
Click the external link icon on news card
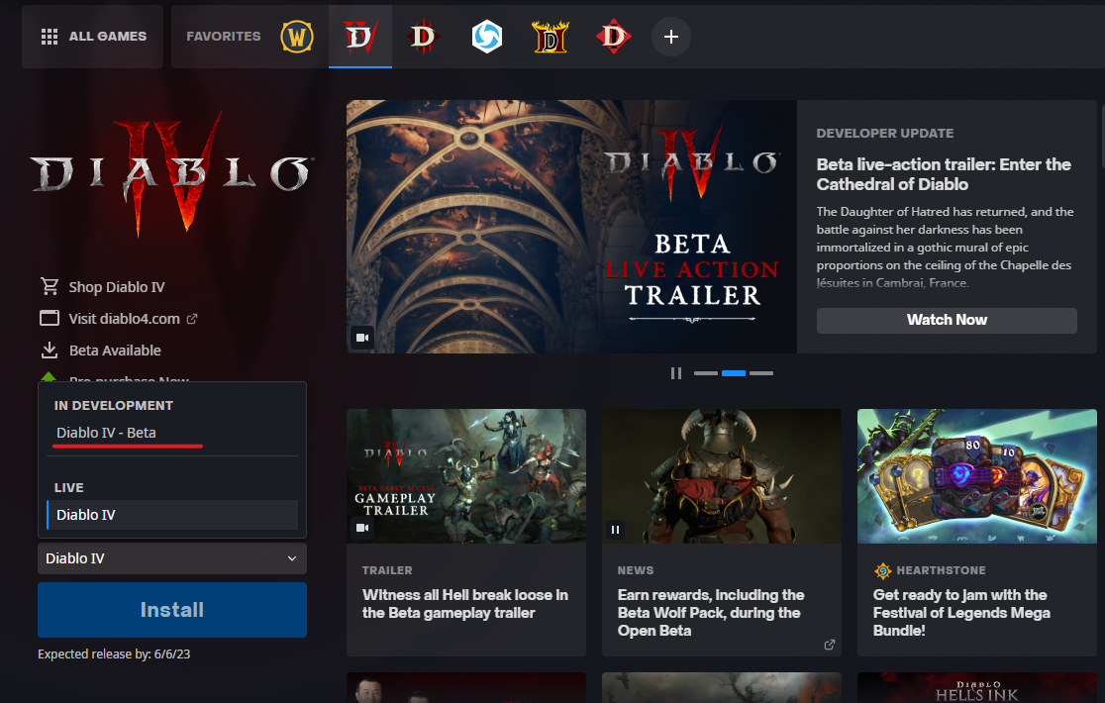pos(830,645)
